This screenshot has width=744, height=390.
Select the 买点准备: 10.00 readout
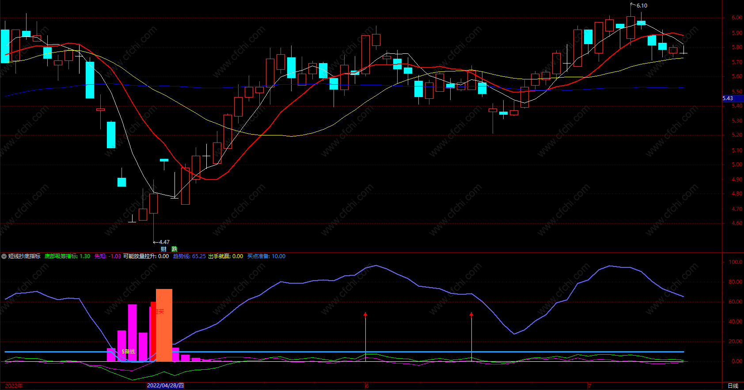click(266, 256)
